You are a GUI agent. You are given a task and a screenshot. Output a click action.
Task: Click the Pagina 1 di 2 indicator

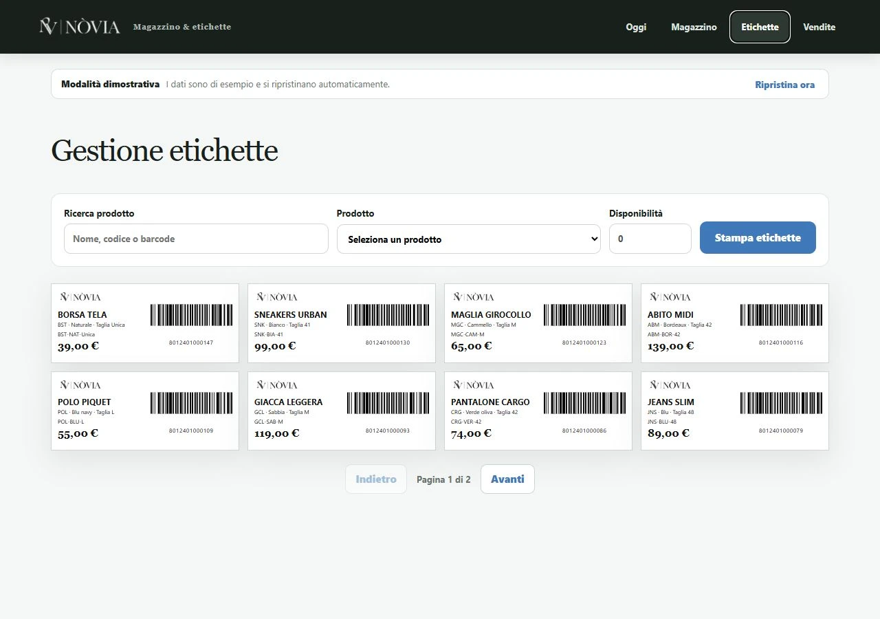[443, 479]
